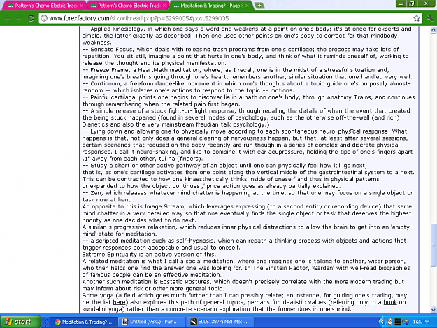
Task: Click the 1:20 PM system clock
Action: coord(421,322)
